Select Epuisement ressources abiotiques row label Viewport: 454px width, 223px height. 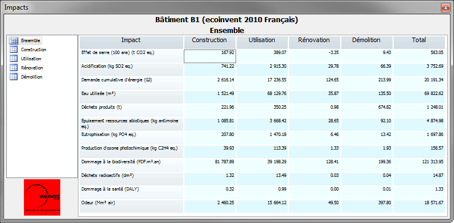point(129,123)
